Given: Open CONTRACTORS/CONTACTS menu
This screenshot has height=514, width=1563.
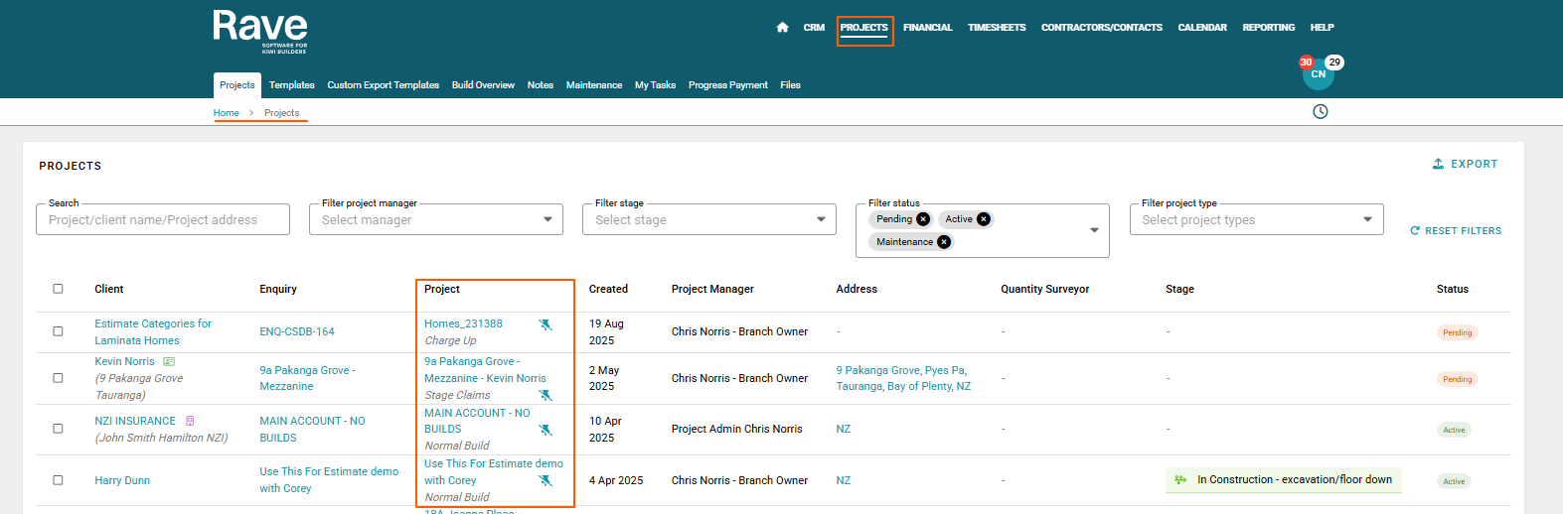Looking at the screenshot, I should (1102, 28).
